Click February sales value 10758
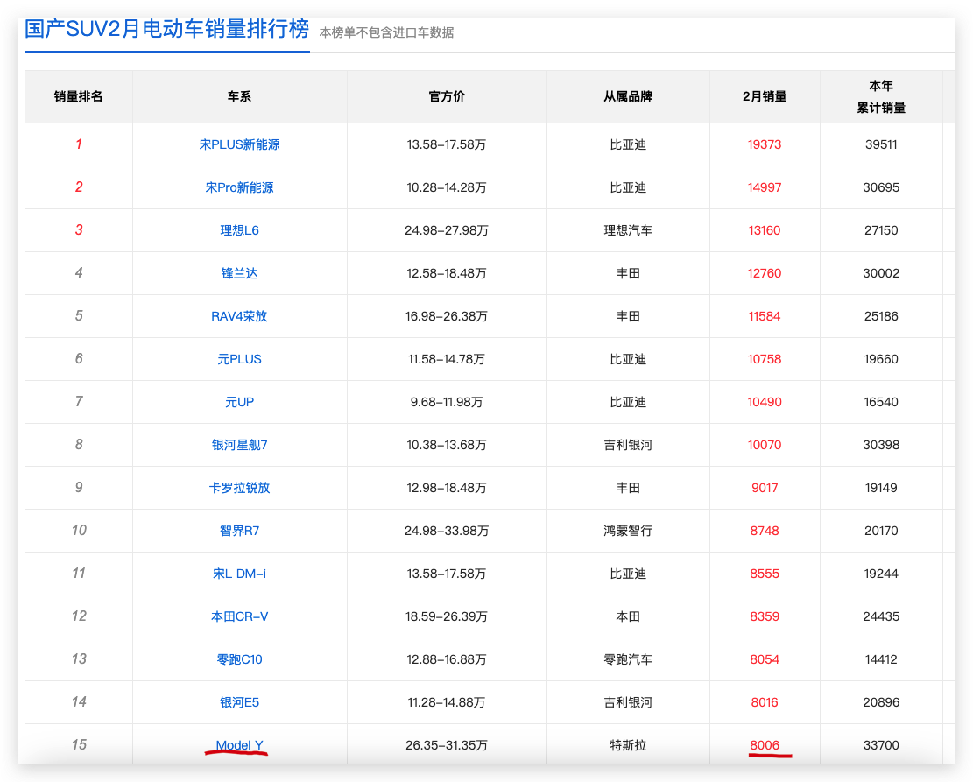 pyautogui.click(x=764, y=359)
